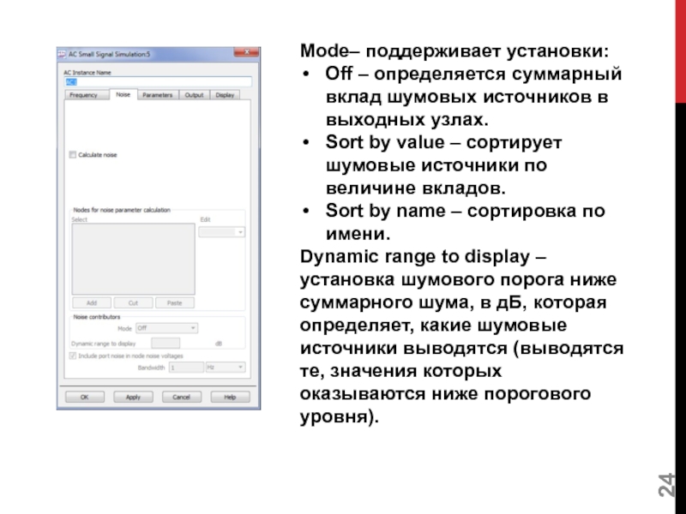Open the Display tab
The width and height of the screenshot is (686, 514).
225,95
